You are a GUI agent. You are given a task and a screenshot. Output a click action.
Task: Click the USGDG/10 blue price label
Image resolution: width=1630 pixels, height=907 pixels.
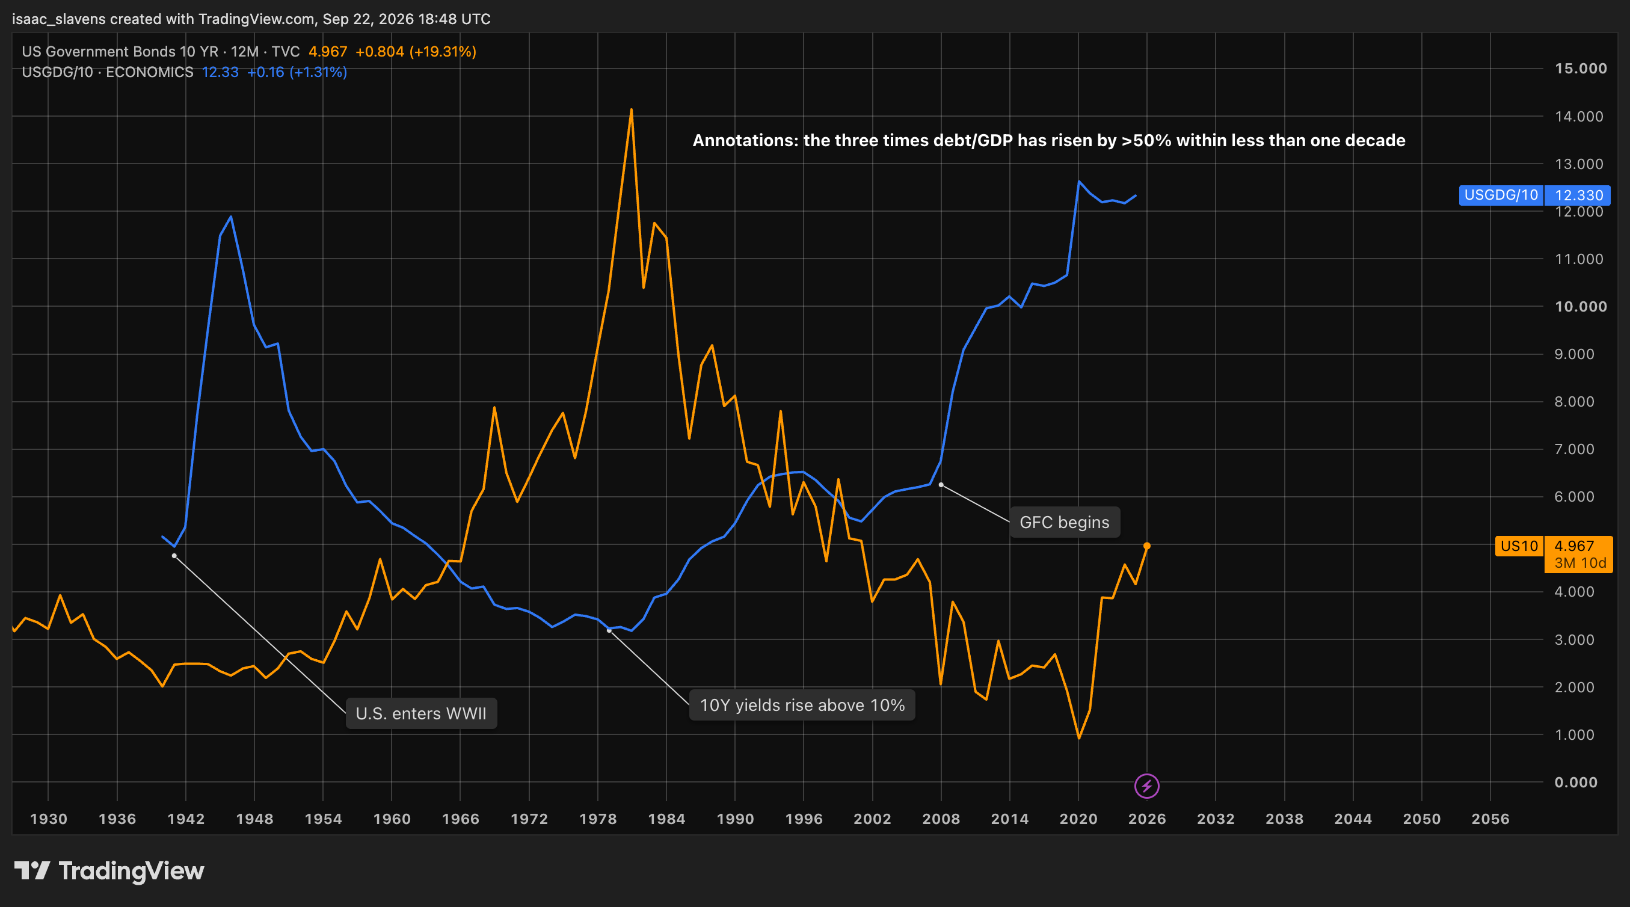pos(1501,195)
